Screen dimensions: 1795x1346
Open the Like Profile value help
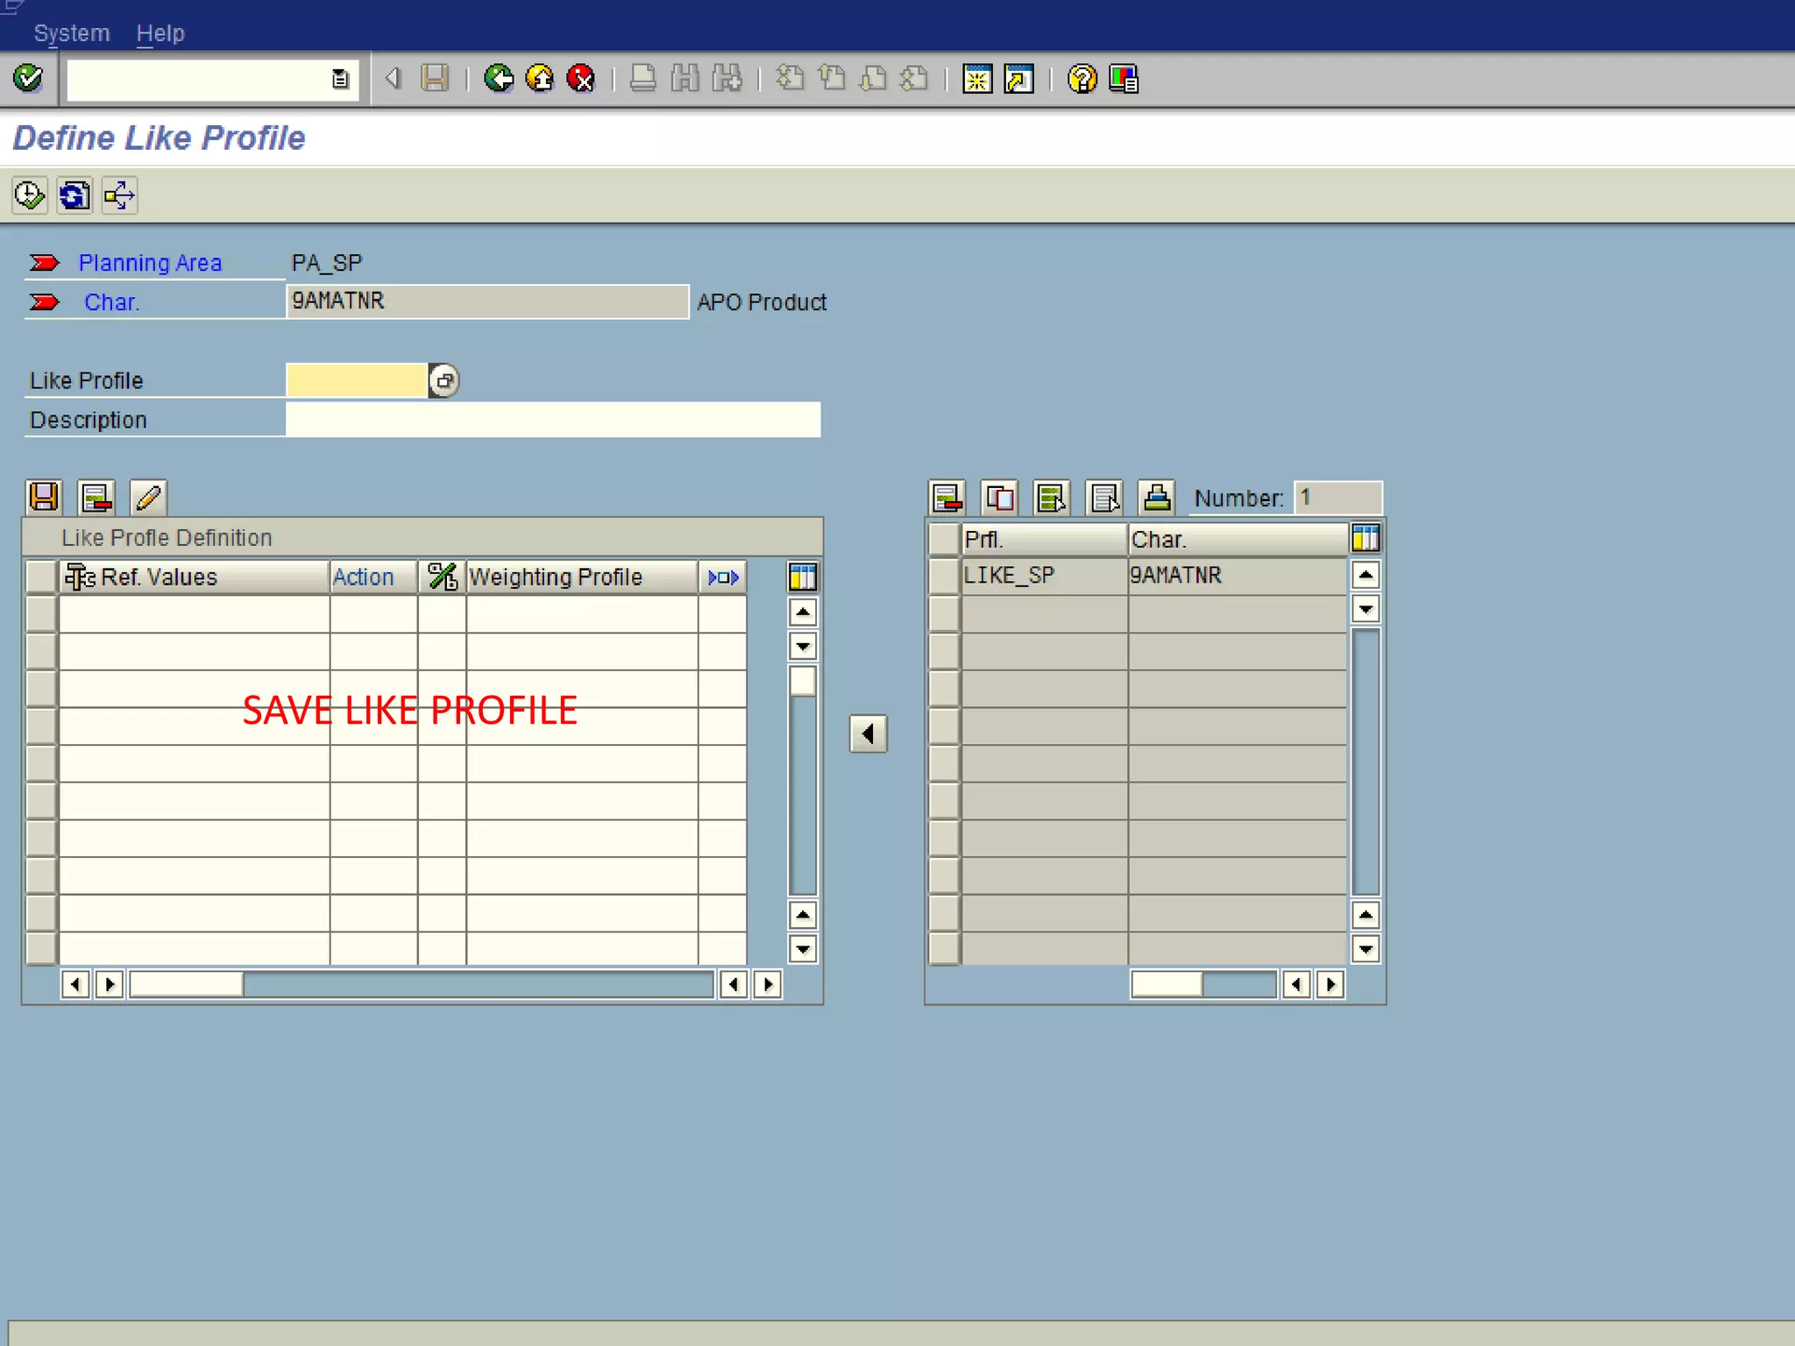[x=444, y=380]
